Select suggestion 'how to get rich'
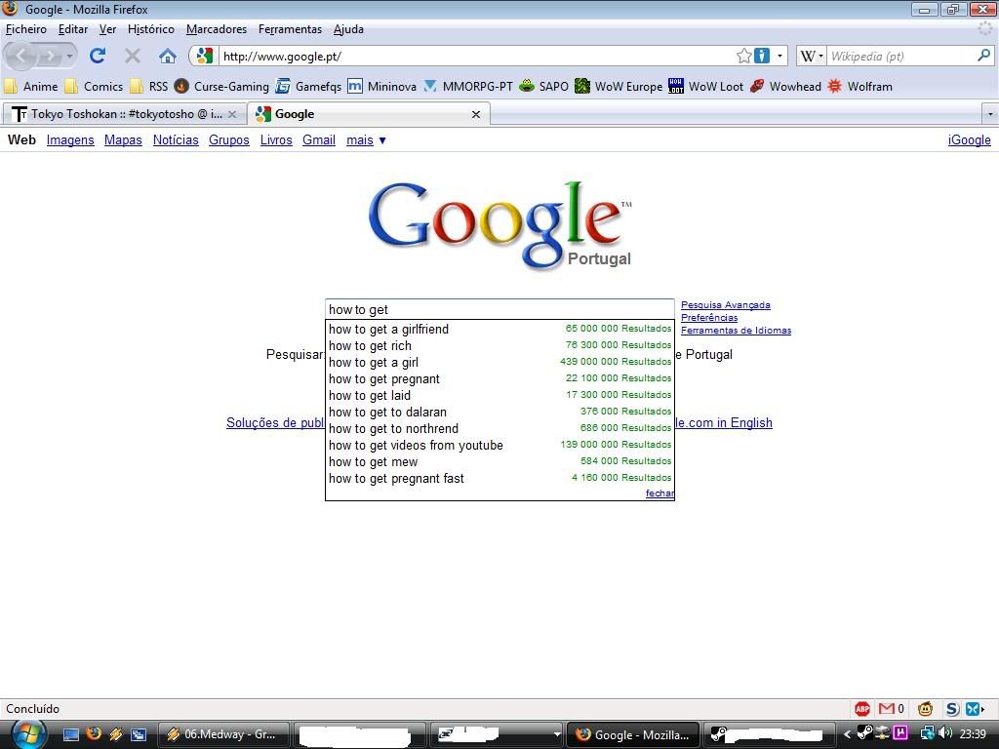The width and height of the screenshot is (999, 749). click(x=499, y=345)
